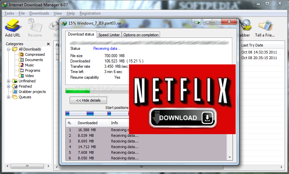Select the Documents category icon

pyautogui.click(x=21, y=60)
